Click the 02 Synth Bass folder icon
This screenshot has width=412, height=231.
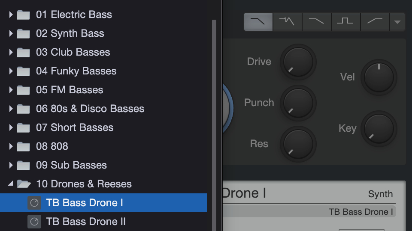[x=24, y=33]
